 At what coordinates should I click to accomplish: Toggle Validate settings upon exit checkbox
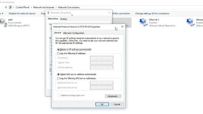pyautogui.click(x=59, y=95)
